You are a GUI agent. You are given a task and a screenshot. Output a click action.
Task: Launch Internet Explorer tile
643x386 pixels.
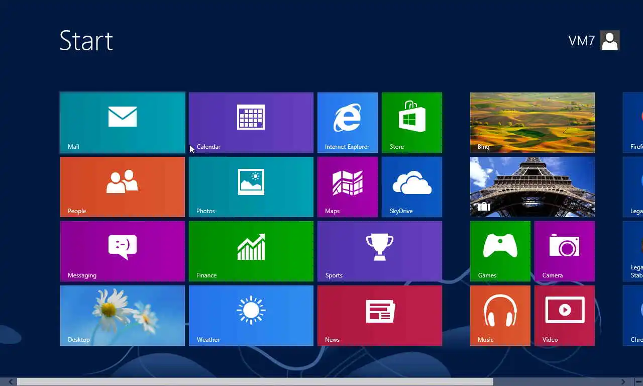pos(348,123)
